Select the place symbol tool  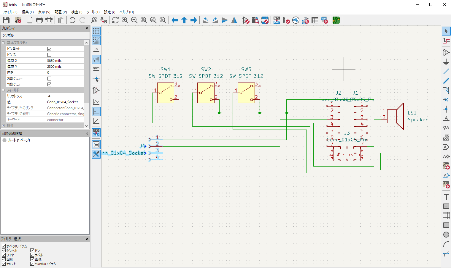446,52
